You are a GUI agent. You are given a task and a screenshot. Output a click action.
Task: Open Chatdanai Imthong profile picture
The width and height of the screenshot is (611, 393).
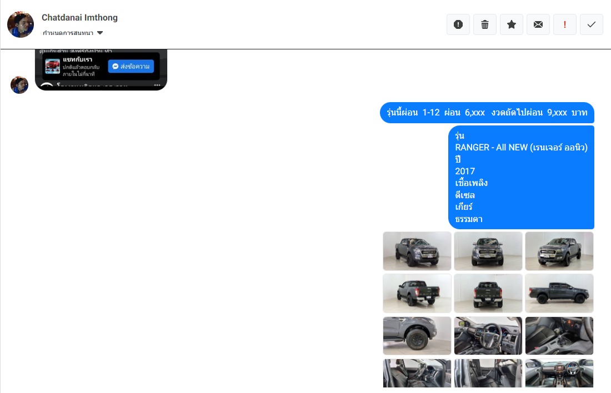tap(21, 24)
